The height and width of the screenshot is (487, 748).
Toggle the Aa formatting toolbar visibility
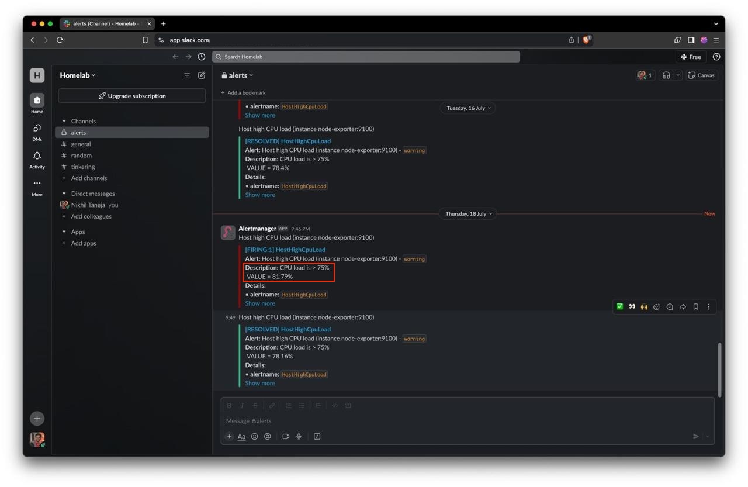[x=241, y=436]
